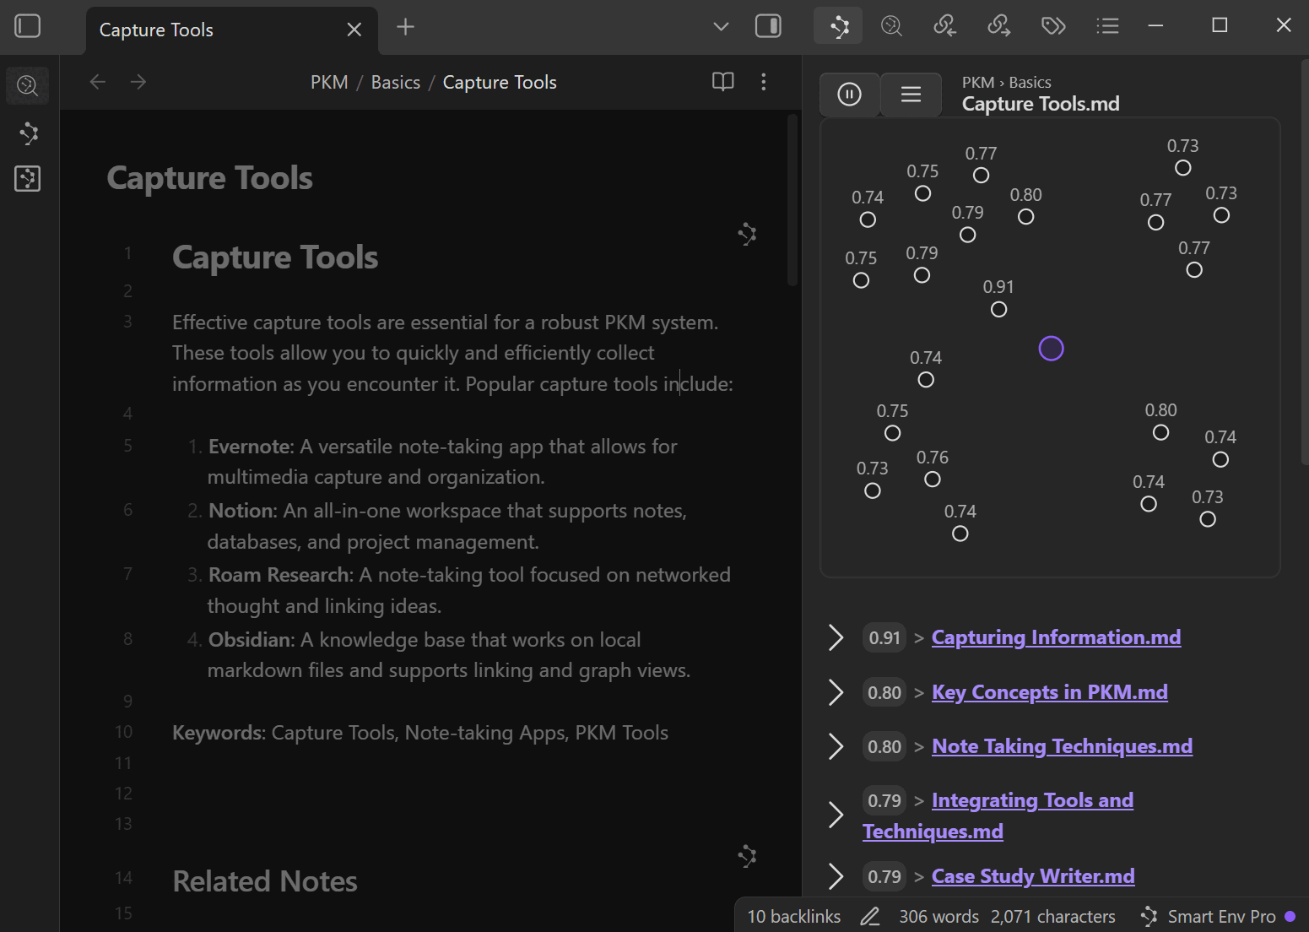Open backlinks panel icon in top bar
This screenshot has height=932, width=1309.
tap(944, 26)
